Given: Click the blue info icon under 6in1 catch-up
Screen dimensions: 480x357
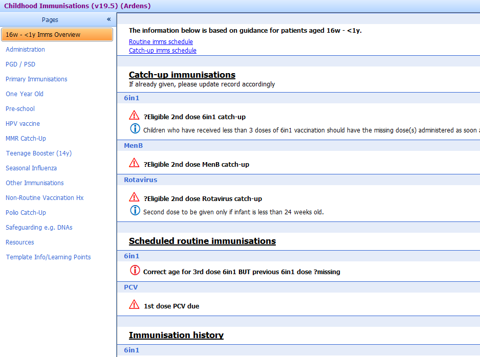Looking at the screenshot, I should 135,128.
